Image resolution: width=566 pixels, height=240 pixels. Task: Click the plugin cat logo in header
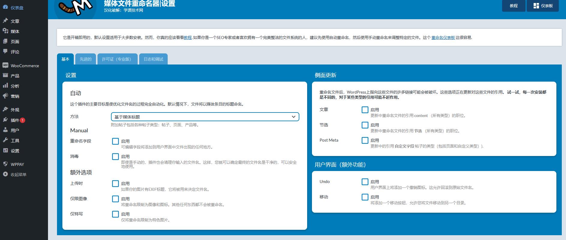coord(75,8)
